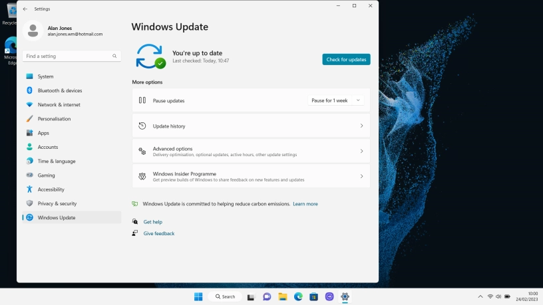Open File Explorer from the taskbar

[282, 296]
